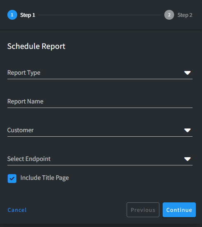Expand the Report Type dropdown field
Image resolution: width=202 pixels, height=227 pixels.
pyautogui.click(x=100, y=73)
